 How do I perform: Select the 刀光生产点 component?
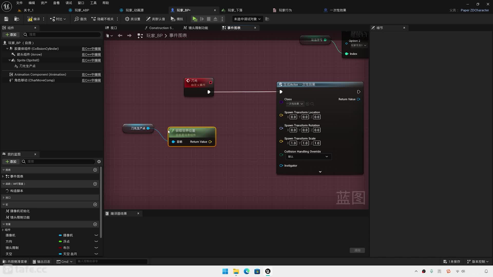click(27, 66)
